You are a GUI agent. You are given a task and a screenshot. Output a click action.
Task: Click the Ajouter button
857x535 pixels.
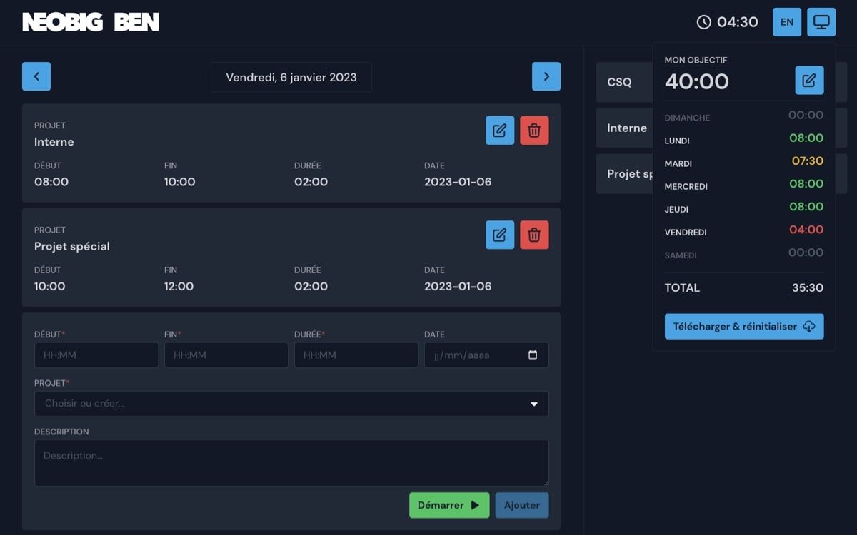coord(522,505)
